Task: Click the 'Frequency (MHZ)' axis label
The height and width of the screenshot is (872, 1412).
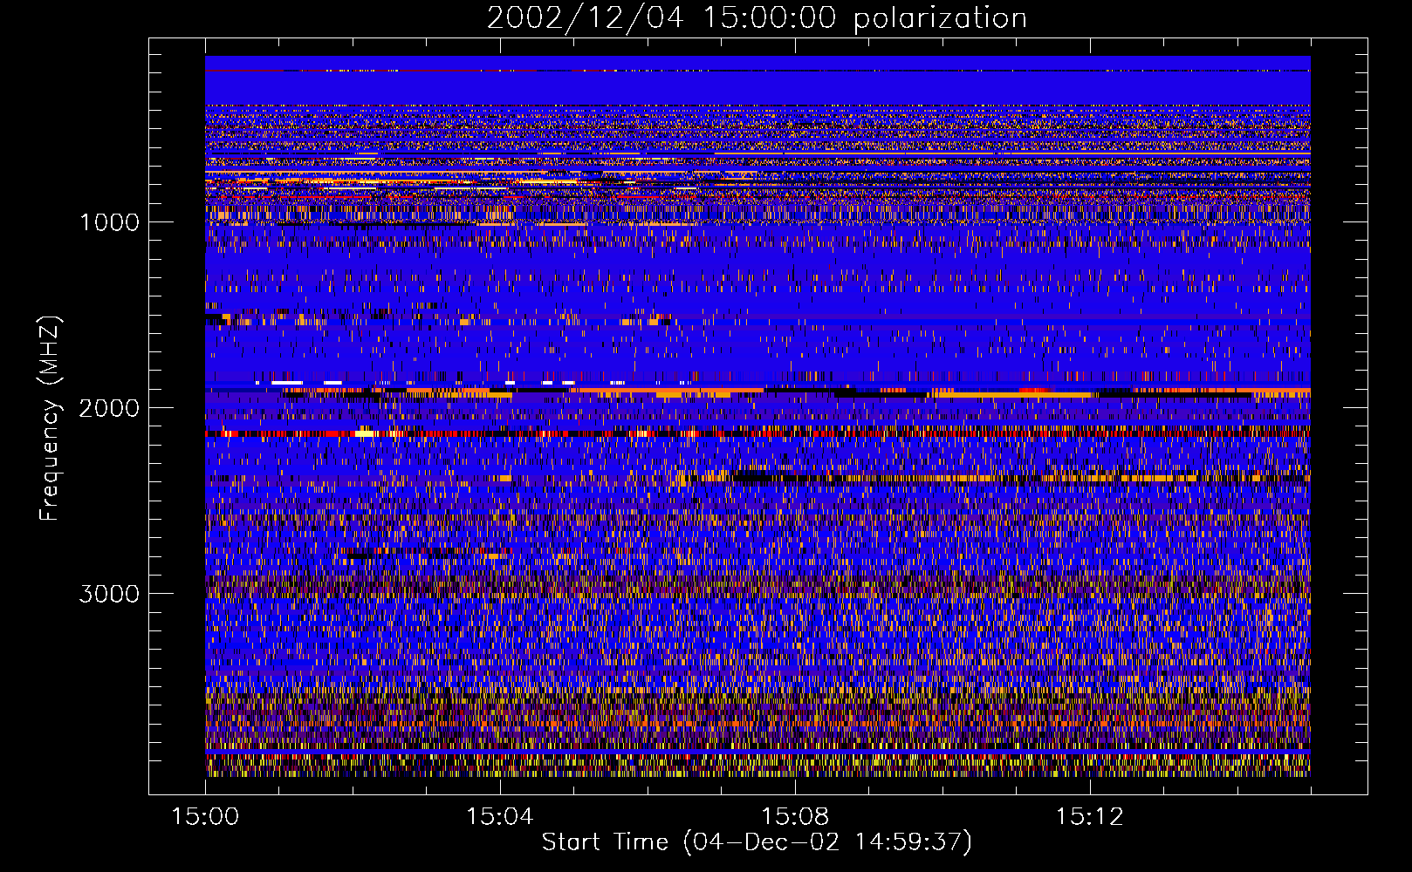Action: 50,419
